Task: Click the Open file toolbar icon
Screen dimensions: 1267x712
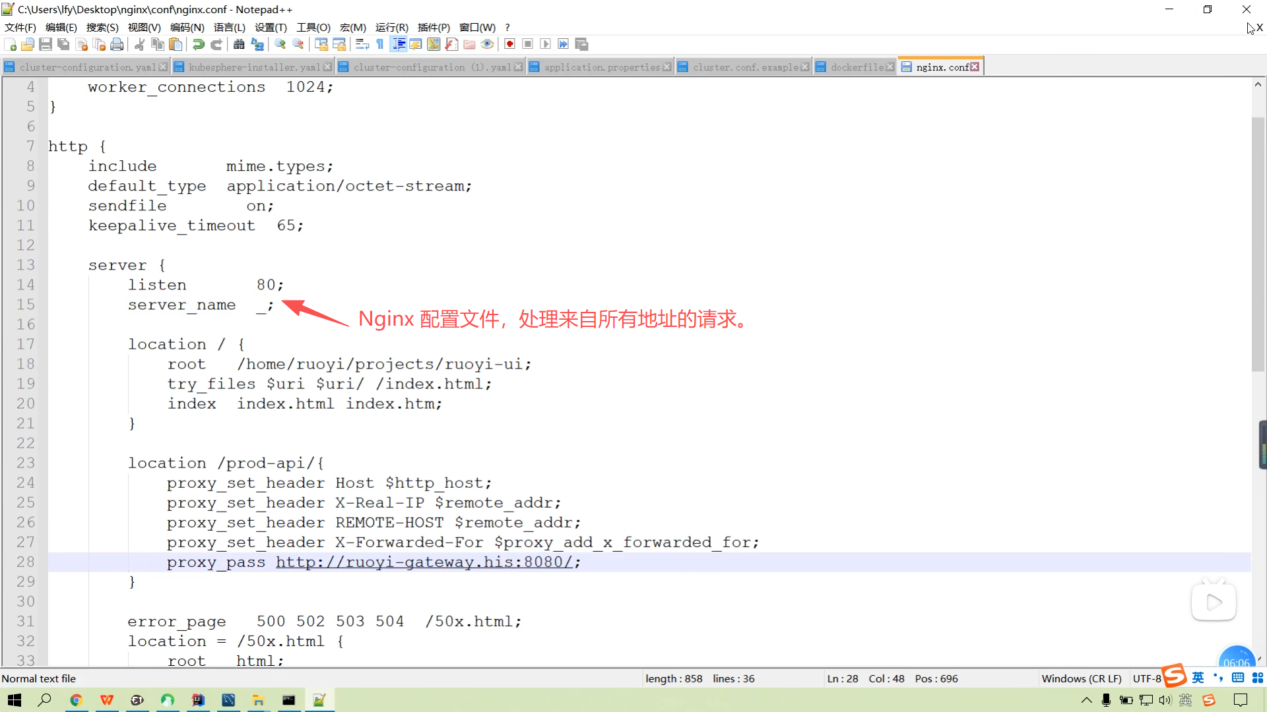Action: (x=28, y=44)
